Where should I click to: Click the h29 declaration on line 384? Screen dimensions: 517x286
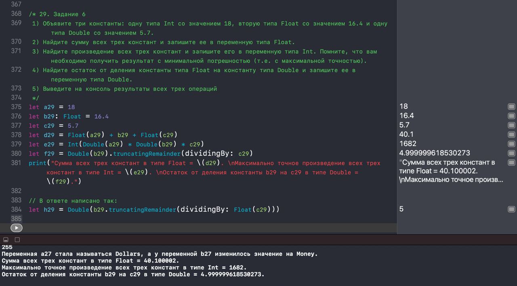tap(154, 210)
